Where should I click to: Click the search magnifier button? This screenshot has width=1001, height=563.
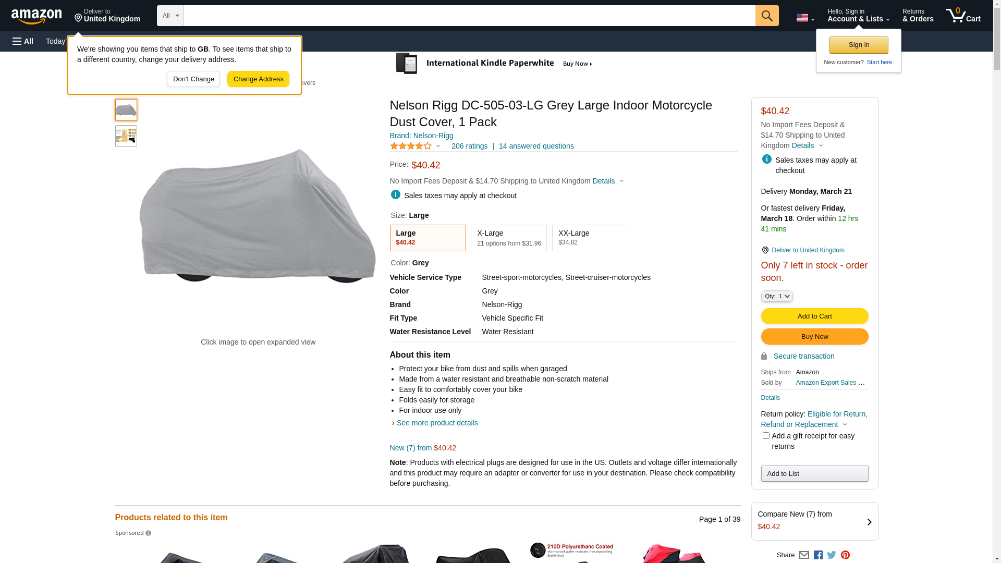767,16
